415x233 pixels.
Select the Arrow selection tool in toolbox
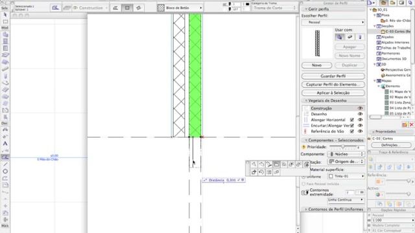point(5,15)
